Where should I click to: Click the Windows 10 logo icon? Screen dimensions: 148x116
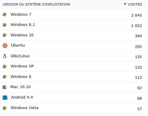pos(4,35)
